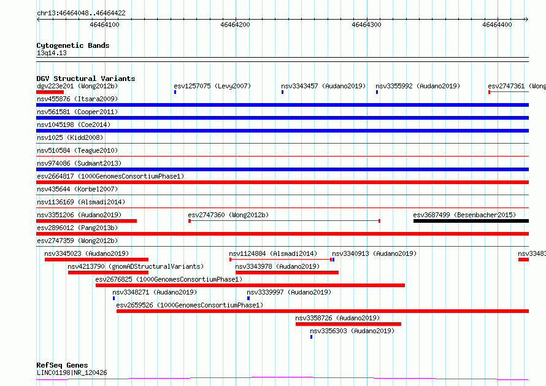Click the red dgv223e201 feature bar
The height and width of the screenshot is (386, 546).
(x=50, y=92)
